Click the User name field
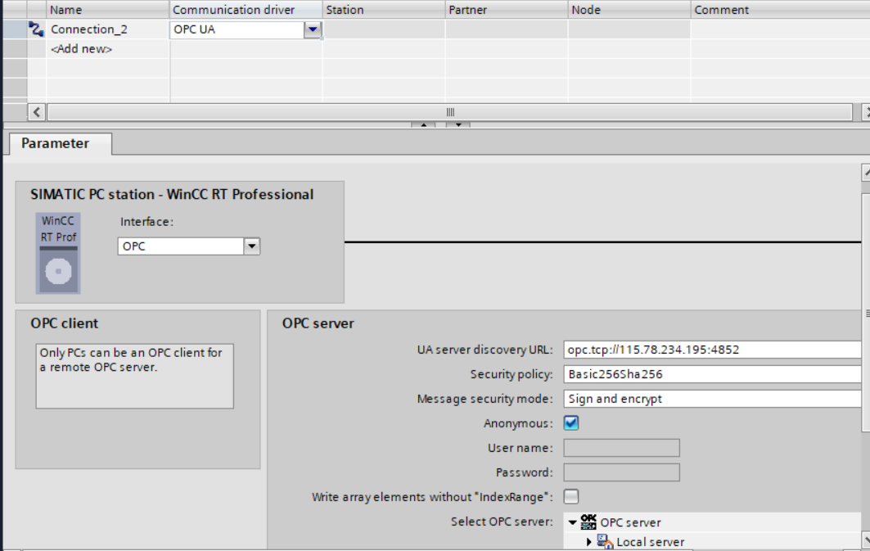The image size is (870, 551). 621,448
